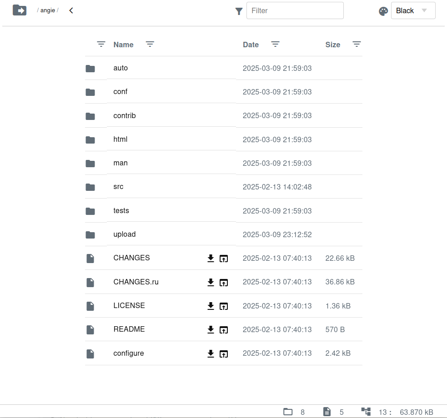This screenshot has height=418, width=447.
Task: Click sort icon left of Name header
Action: point(101,44)
